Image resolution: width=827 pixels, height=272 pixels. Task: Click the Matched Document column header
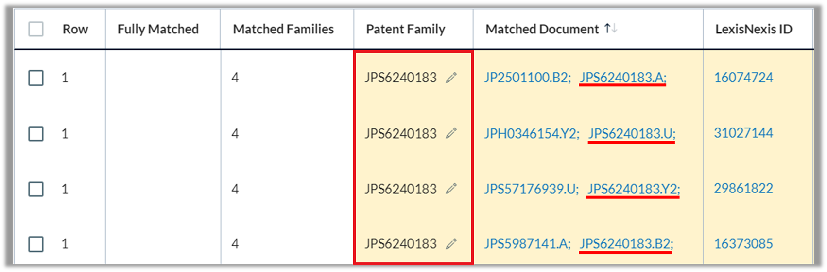click(x=542, y=29)
